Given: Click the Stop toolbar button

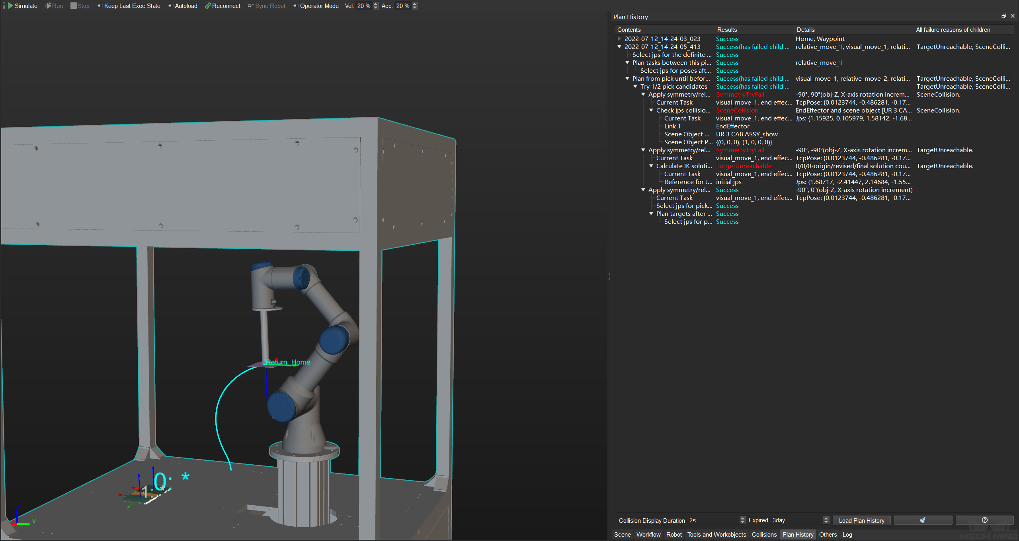Looking at the screenshot, I should [80, 6].
